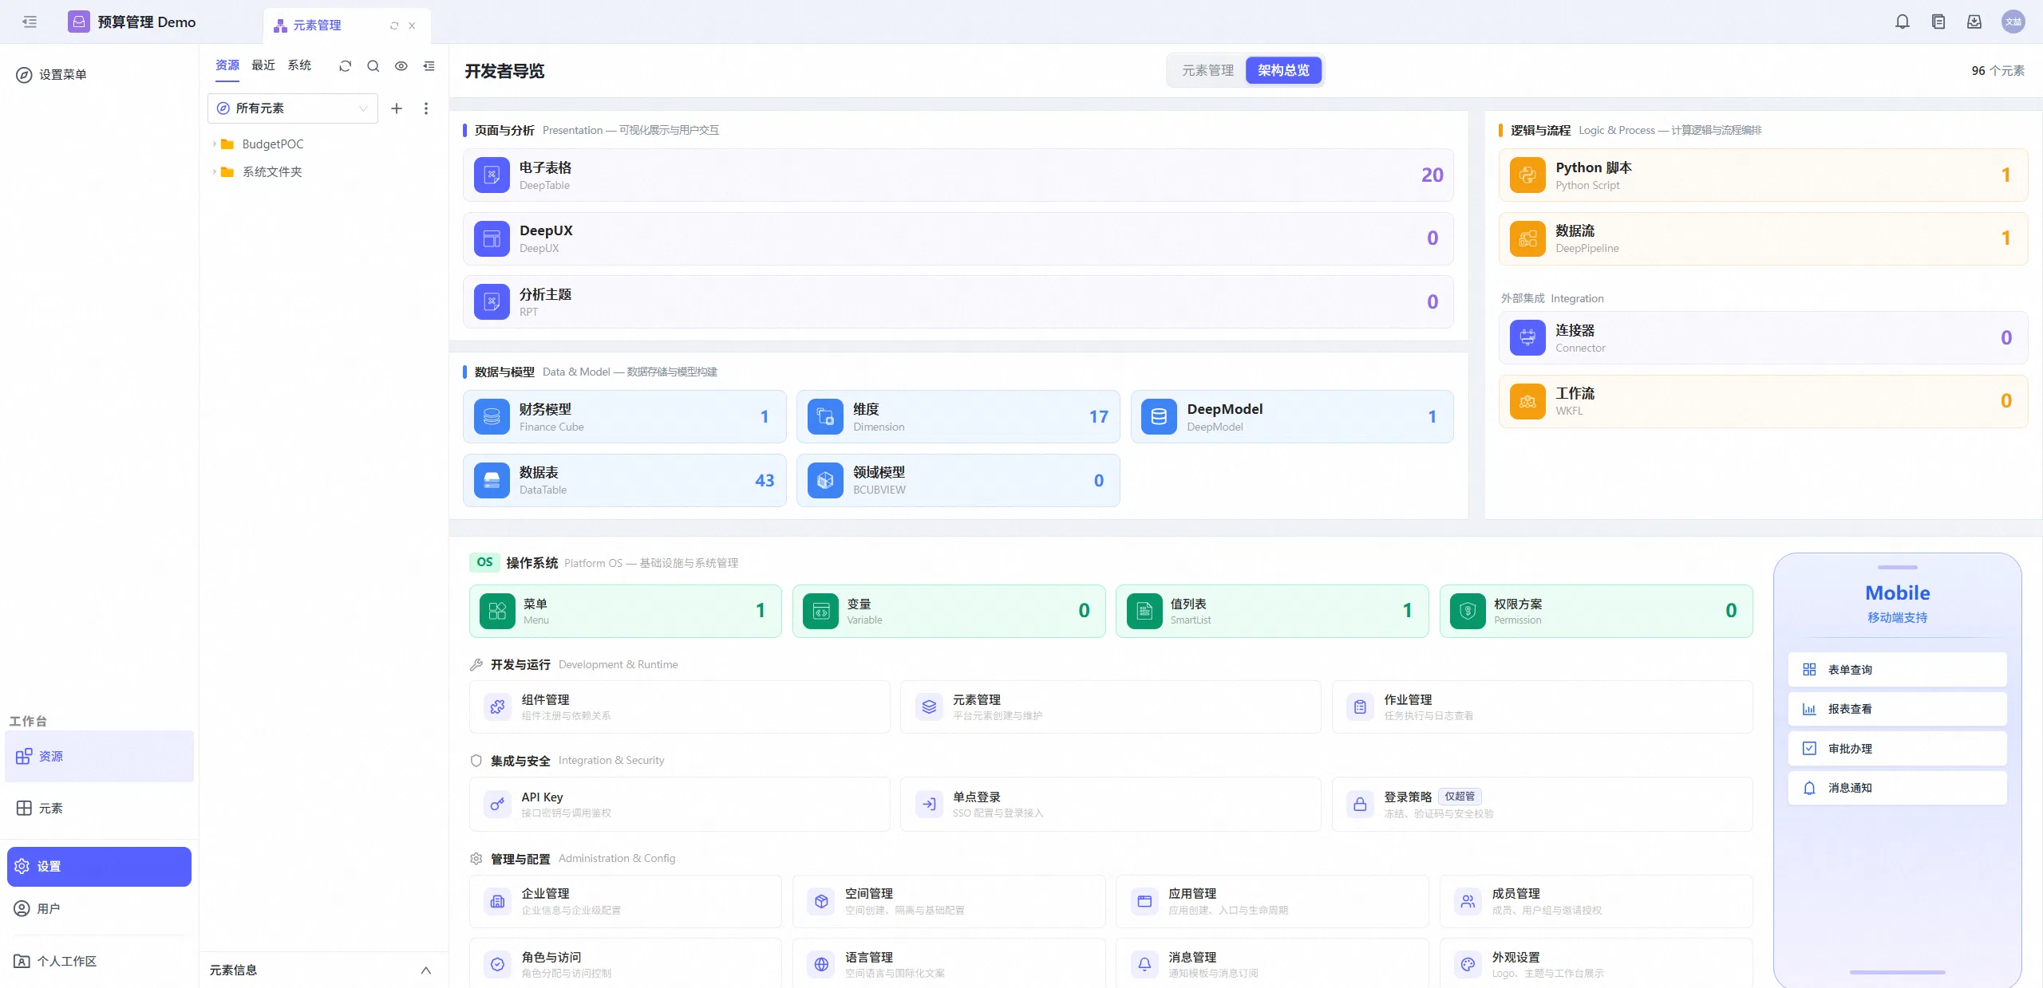Image resolution: width=2043 pixels, height=988 pixels.
Task: Expand the BudgetPOC folder
Action: [215, 144]
